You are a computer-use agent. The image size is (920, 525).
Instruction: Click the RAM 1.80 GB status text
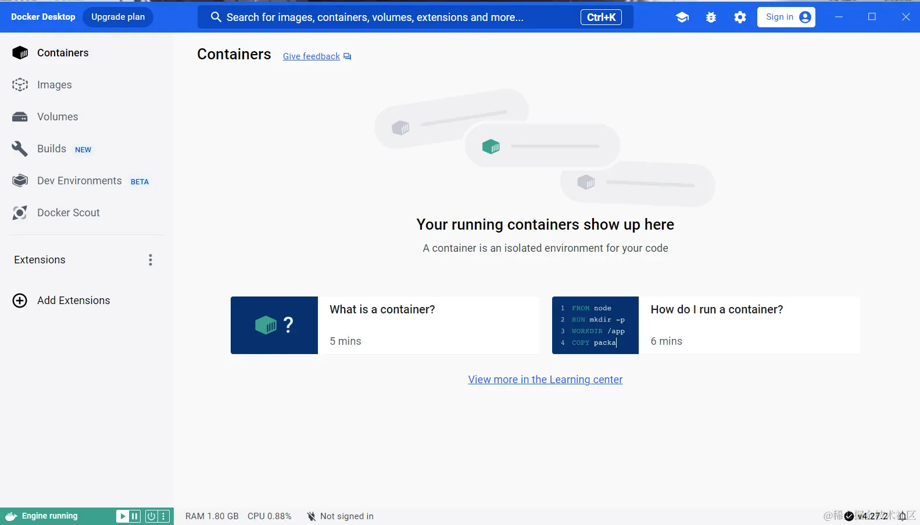pos(212,516)
